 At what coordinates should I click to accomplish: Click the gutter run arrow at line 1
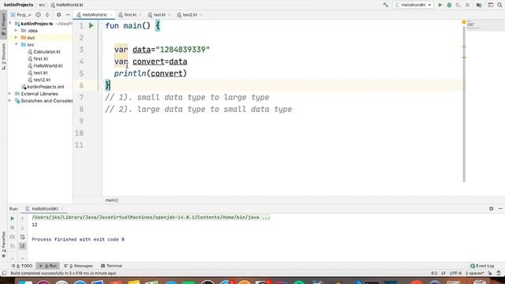click(92, 25)
